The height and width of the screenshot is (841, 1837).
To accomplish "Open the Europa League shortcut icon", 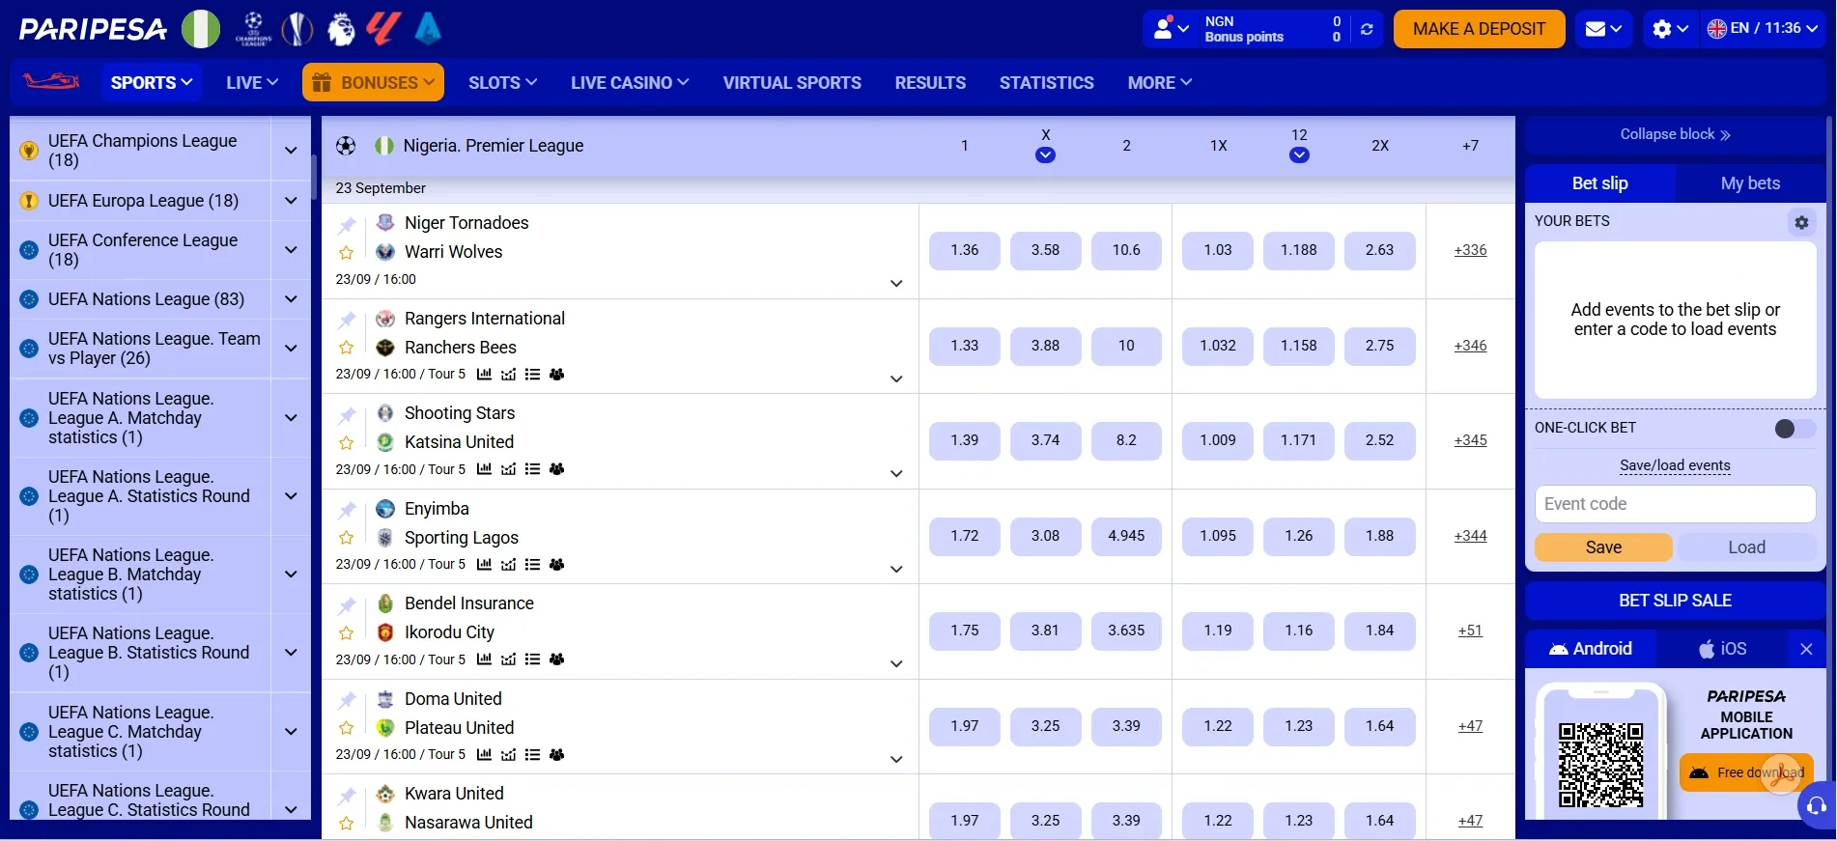I will (297, 29).
